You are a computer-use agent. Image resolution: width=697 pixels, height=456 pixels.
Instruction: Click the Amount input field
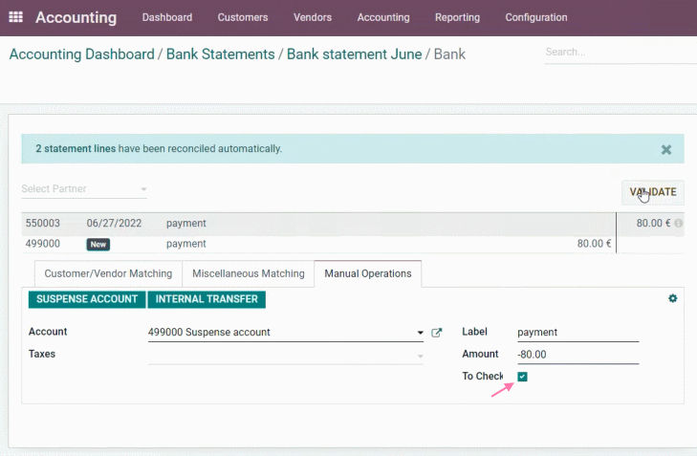pos(577,355)
